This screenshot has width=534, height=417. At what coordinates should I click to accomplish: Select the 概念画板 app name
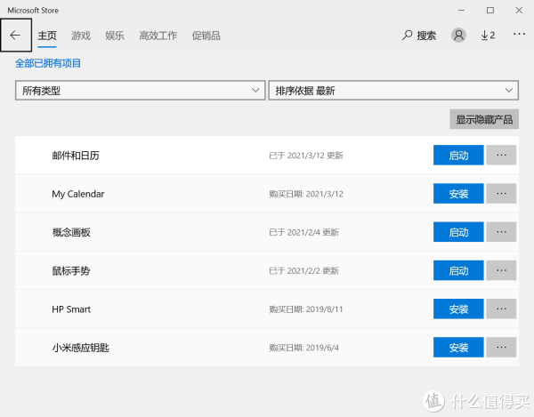(x=71, y=232)
